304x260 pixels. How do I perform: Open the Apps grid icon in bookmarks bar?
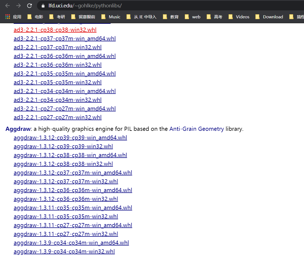click(8, 17)
